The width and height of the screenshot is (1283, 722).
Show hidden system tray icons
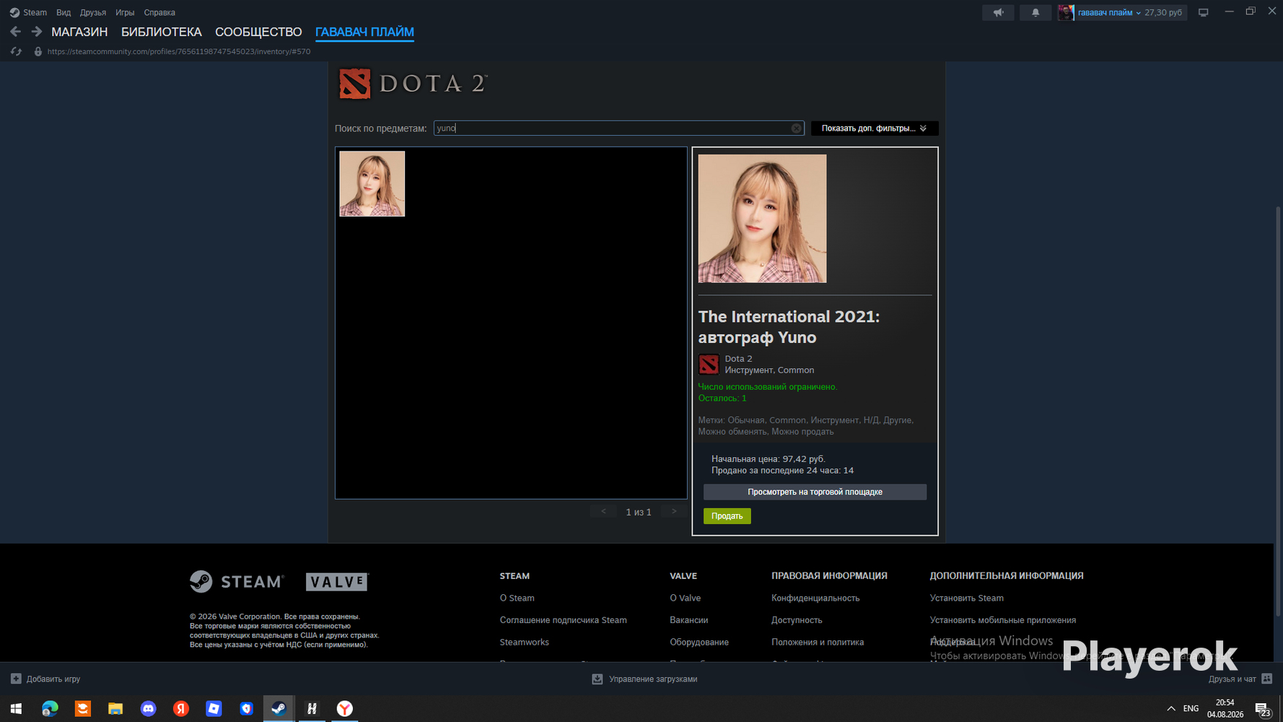coord(1170,709)
